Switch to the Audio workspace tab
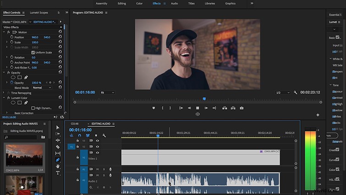The image size is (346, 195). coord(174,3)
